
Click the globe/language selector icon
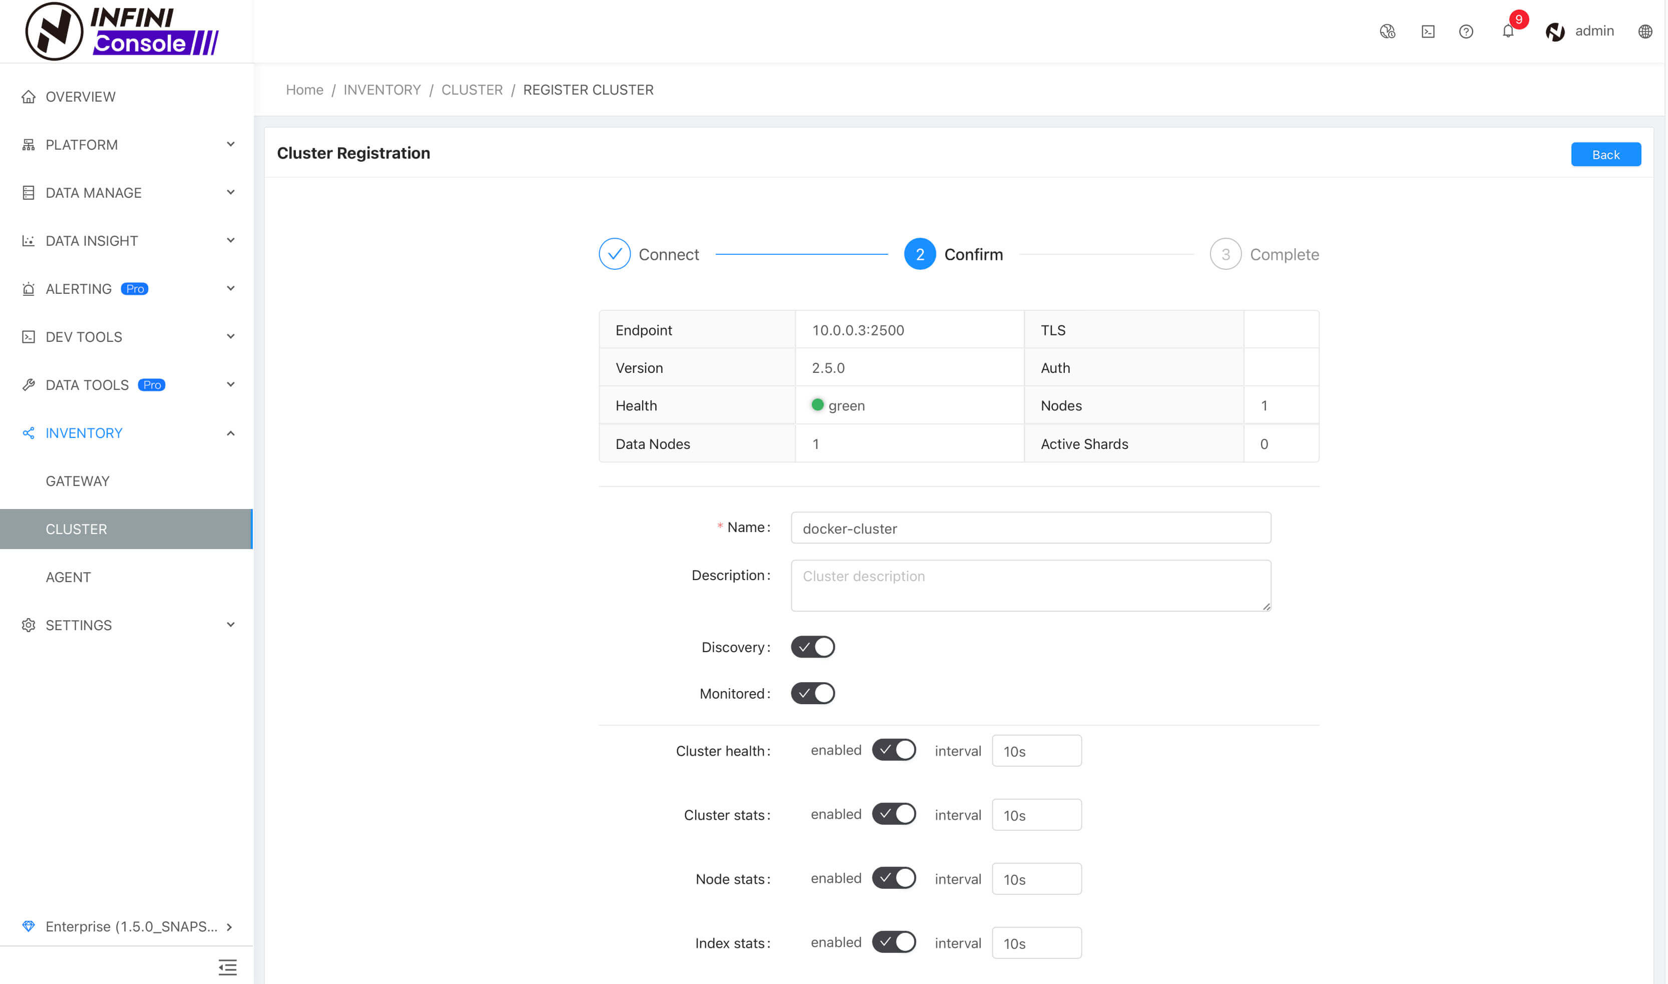1646,32
